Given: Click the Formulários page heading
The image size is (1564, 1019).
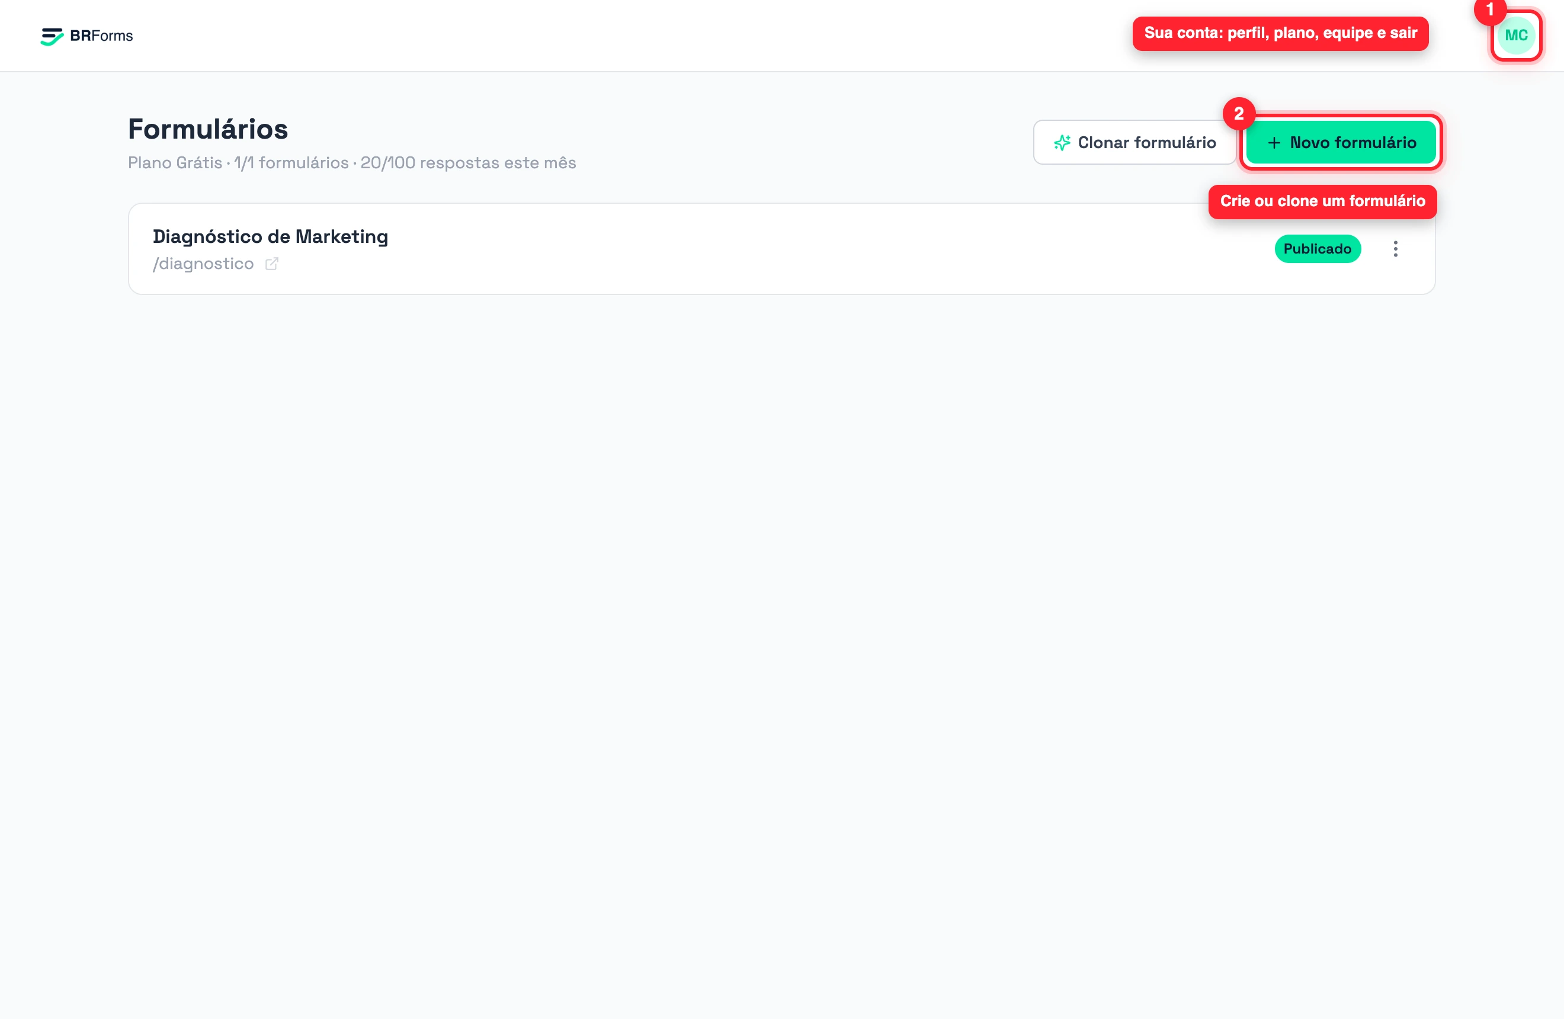Looking at the screenshot, I should pyautogui.click(x=208, y=129).
